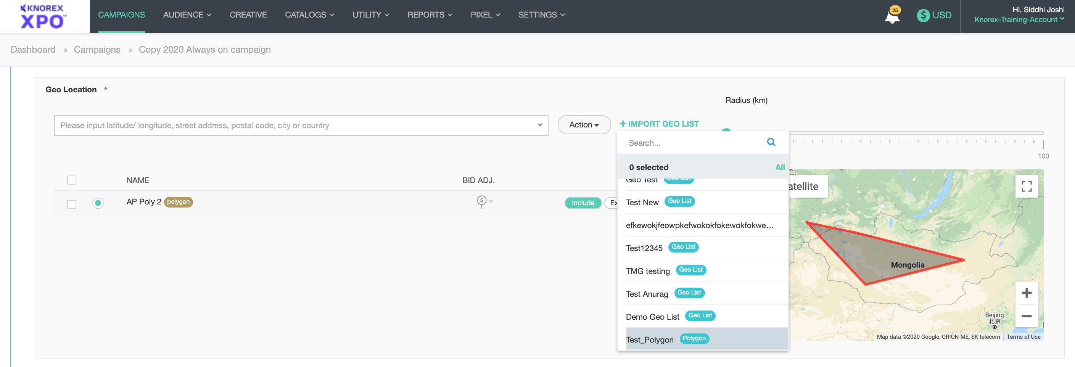The image size is (1075, 367).
Task: Select the AP Poly 2 radio button
Action: click(x=98, y=203)
